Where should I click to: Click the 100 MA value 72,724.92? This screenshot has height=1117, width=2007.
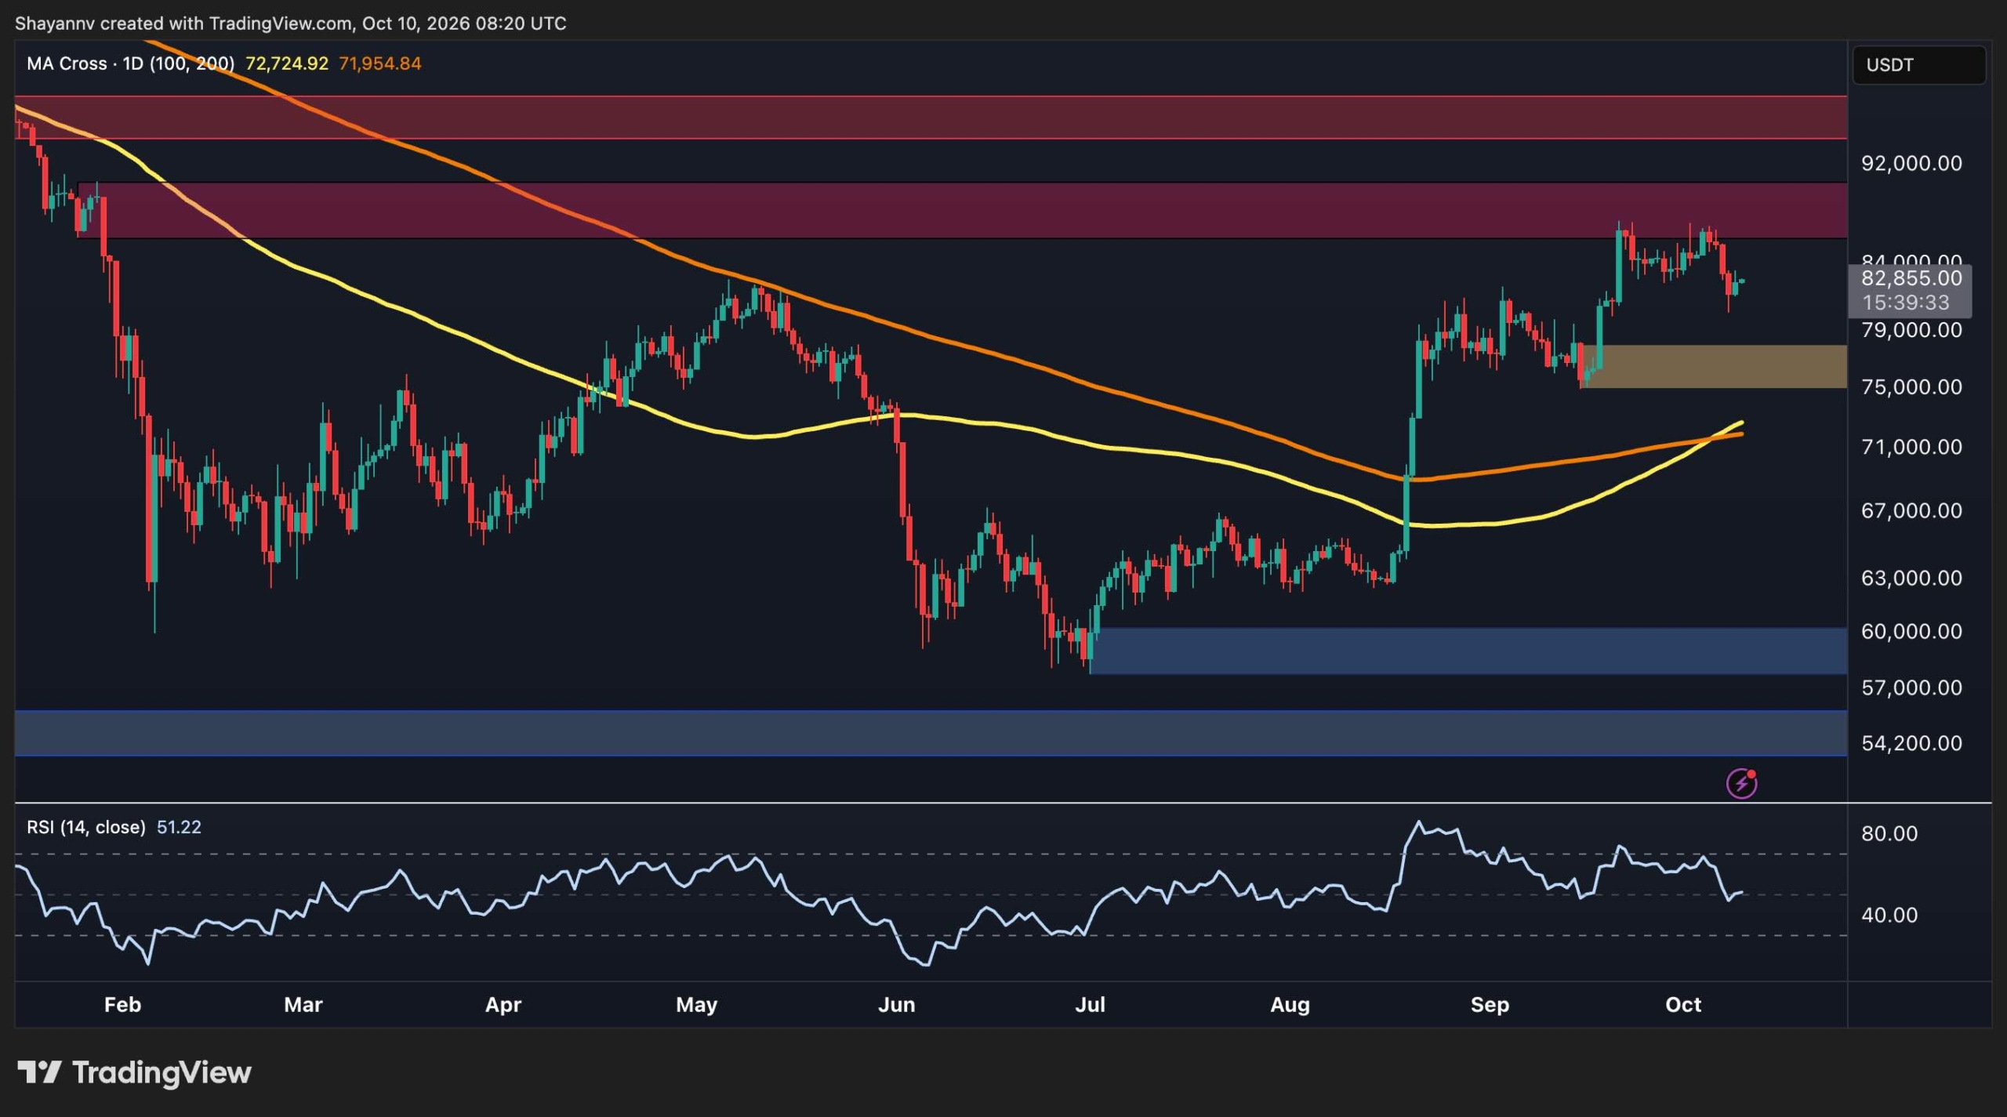(x=287, y=63)
